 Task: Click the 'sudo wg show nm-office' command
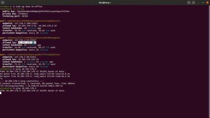point(29,7)
